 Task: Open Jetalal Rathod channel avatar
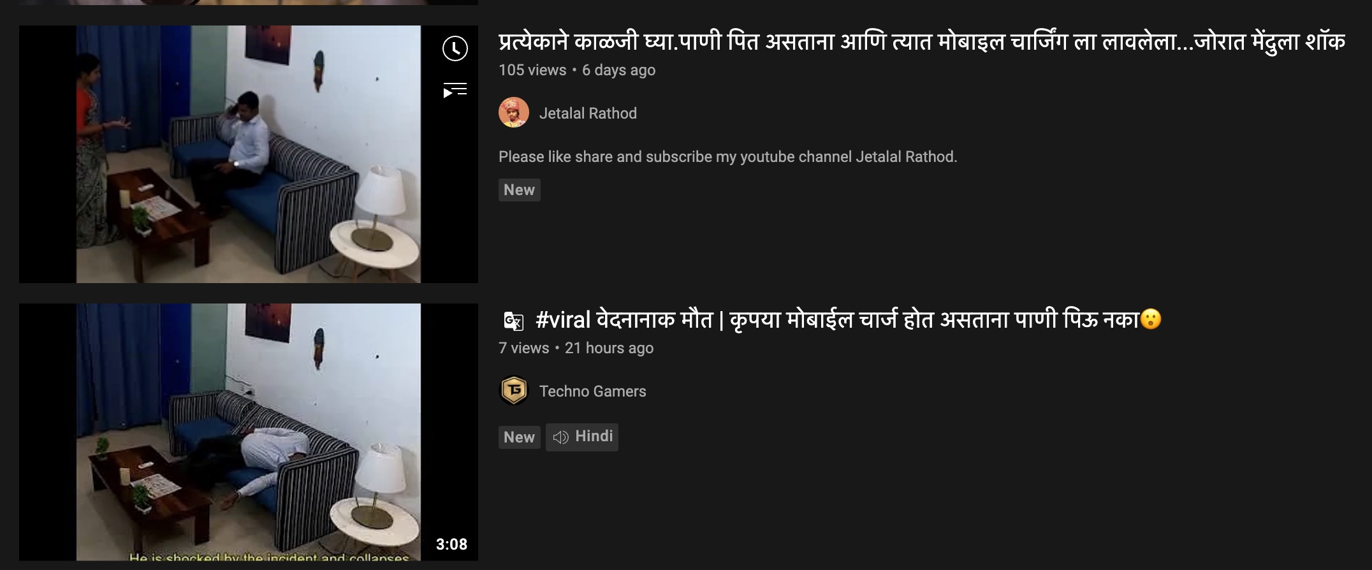pyautogui.click(x=514, y=113)
